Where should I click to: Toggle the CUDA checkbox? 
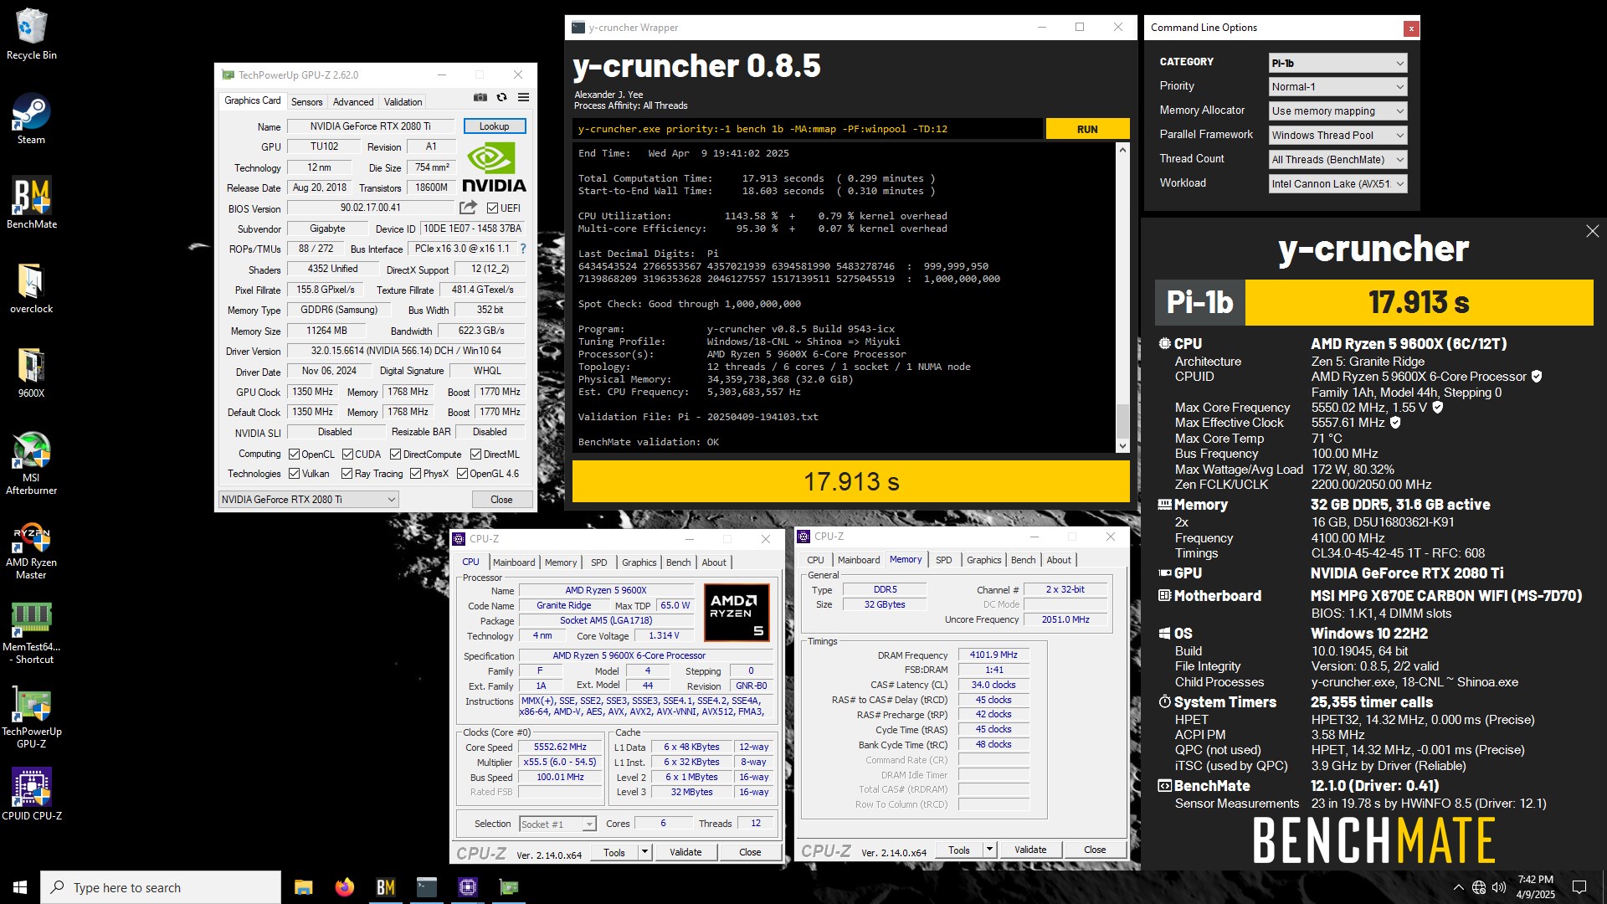point(347,455)
